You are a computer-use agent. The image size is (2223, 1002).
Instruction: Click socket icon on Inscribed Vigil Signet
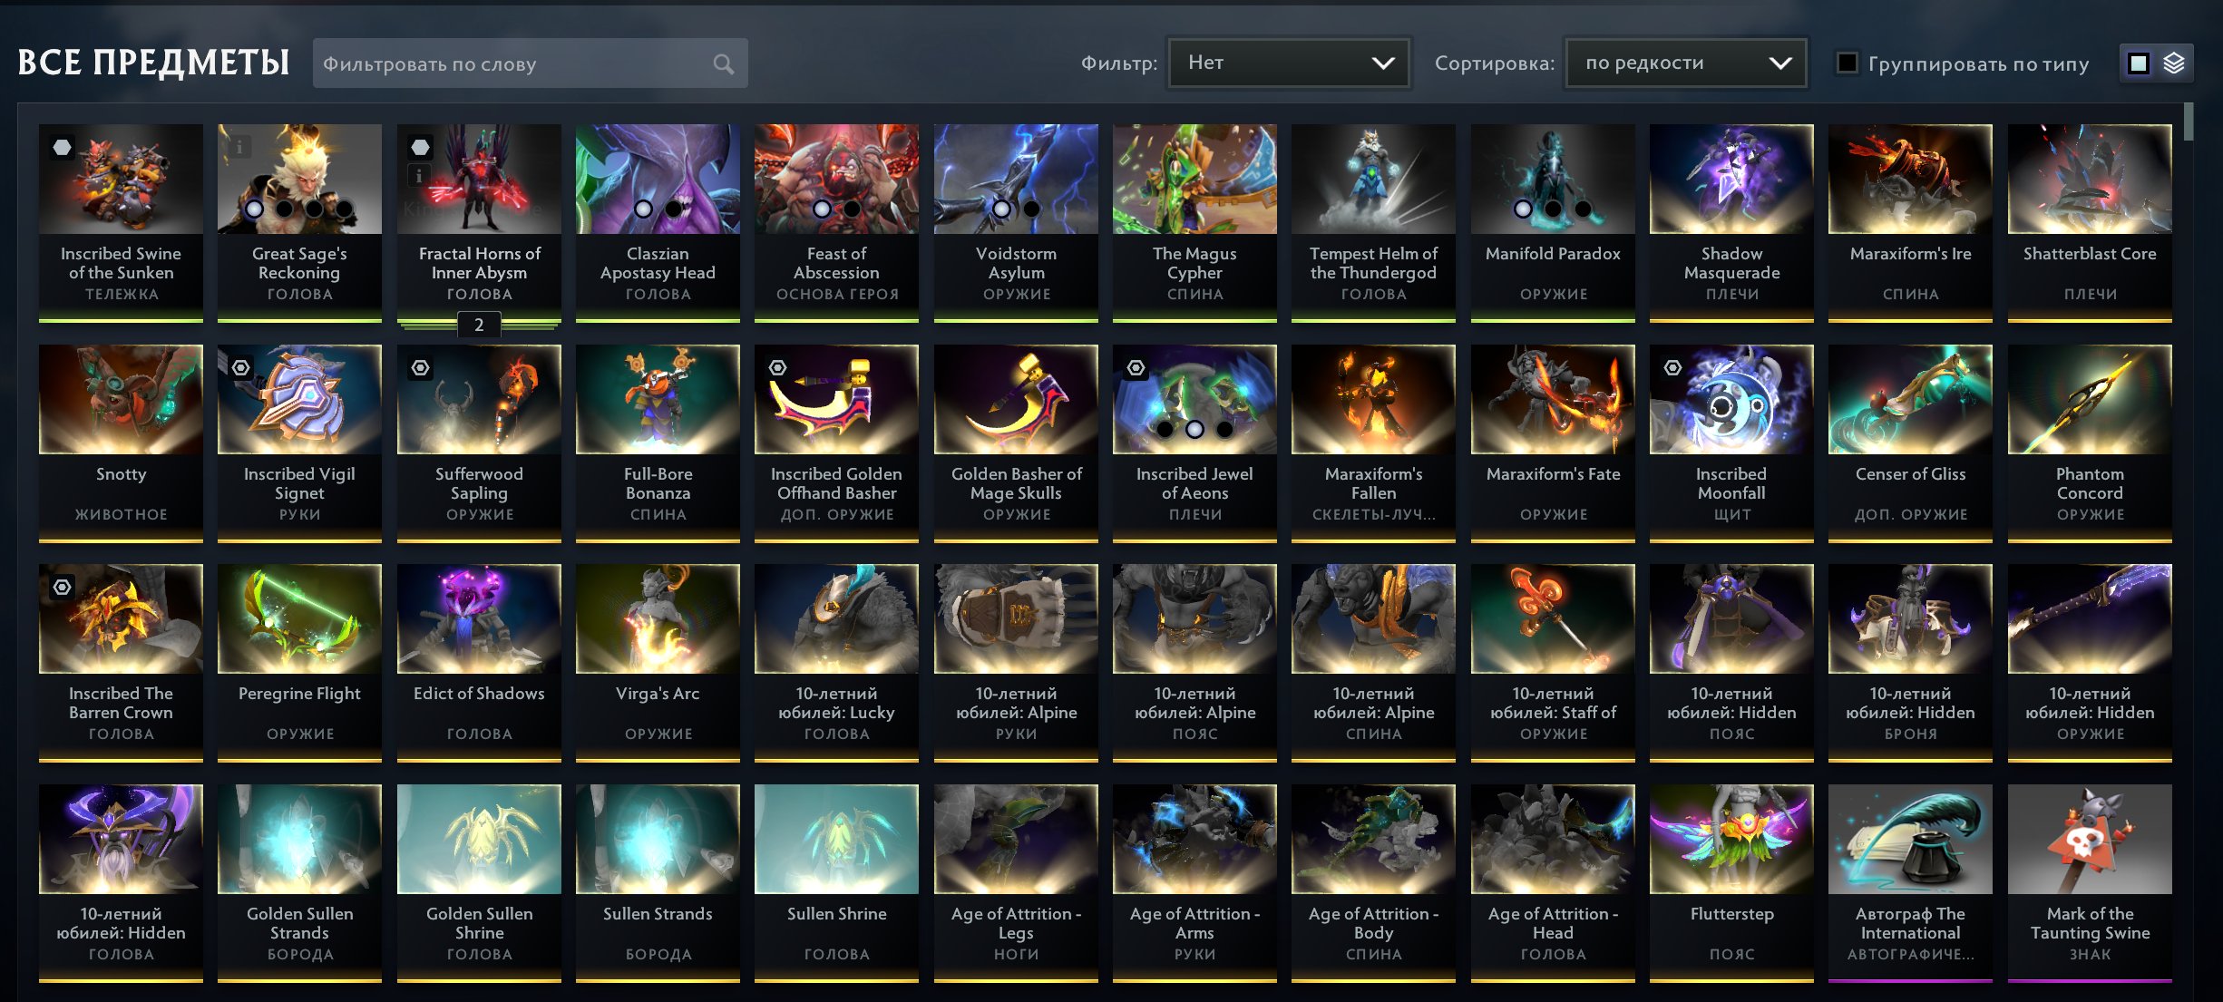tap(240, 367)
